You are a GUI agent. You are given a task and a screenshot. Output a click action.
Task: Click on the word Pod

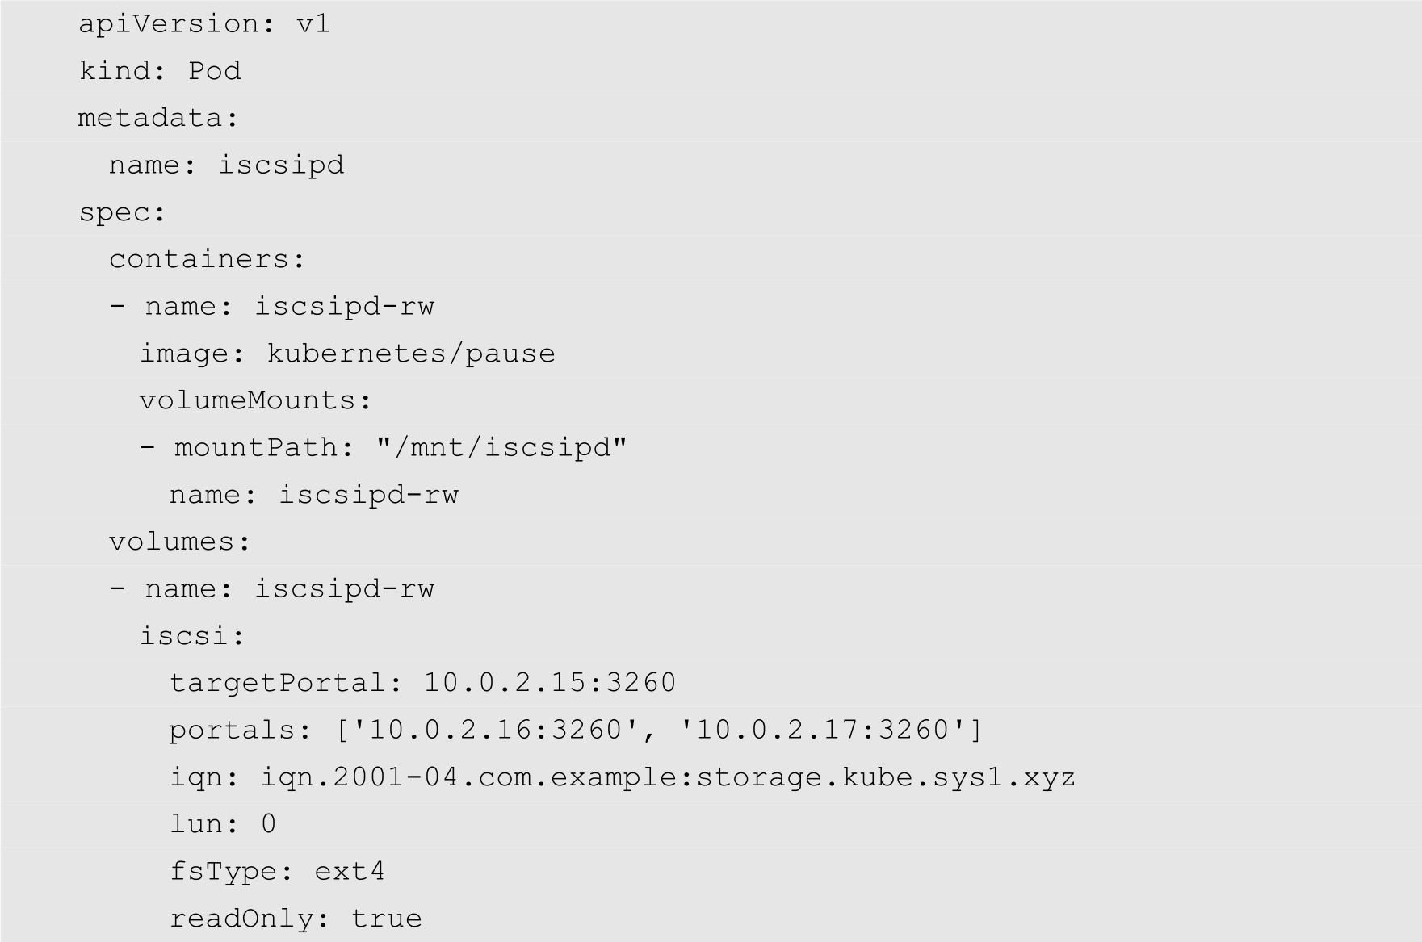(214, 71)
